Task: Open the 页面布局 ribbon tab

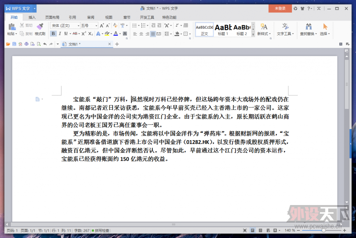Action: (x=52, y=17)
